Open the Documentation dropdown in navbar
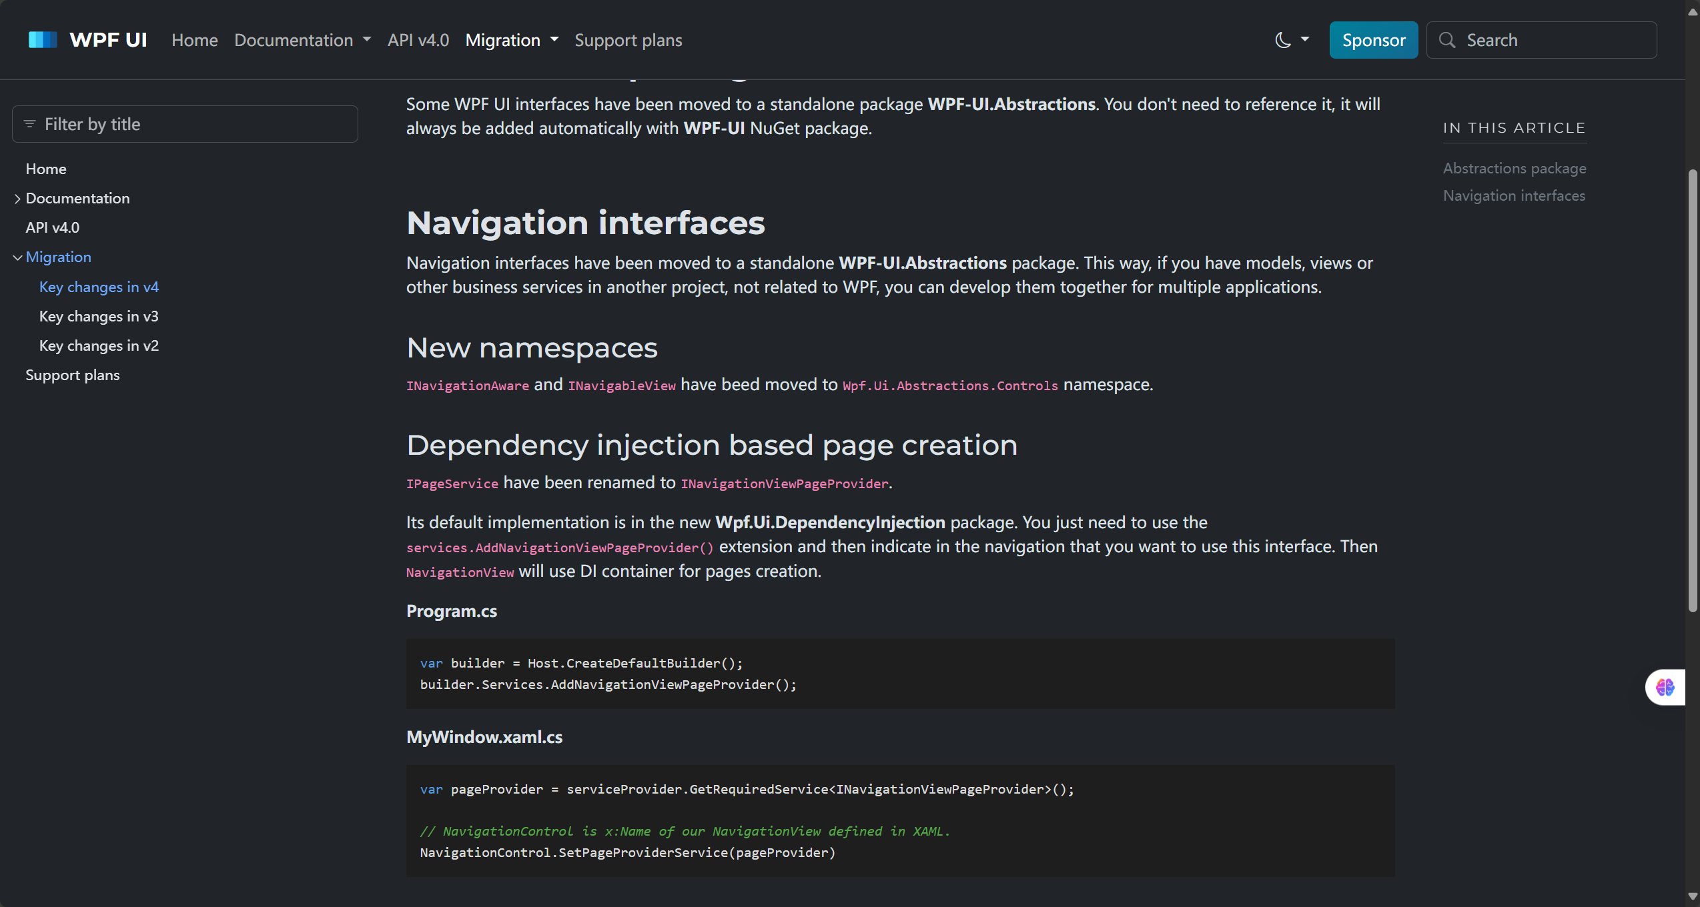The height and width of the screenshot is (907, 1700). (302, 40)
